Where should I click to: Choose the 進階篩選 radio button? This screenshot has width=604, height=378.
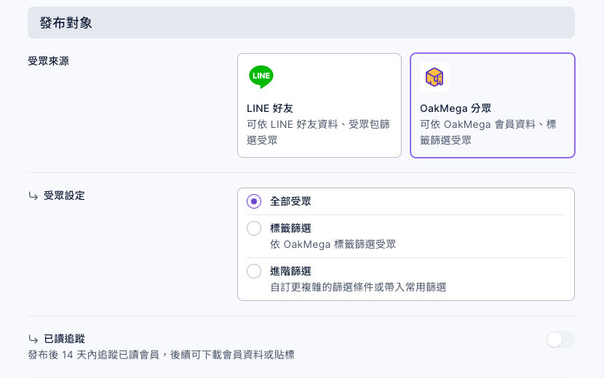[x=254, y=271]
